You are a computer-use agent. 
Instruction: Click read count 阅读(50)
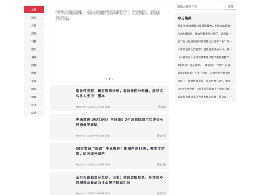[x=161, y=193]
